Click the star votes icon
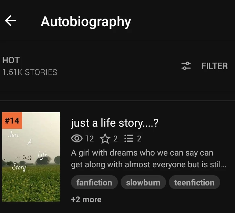 tap(105, 139)
